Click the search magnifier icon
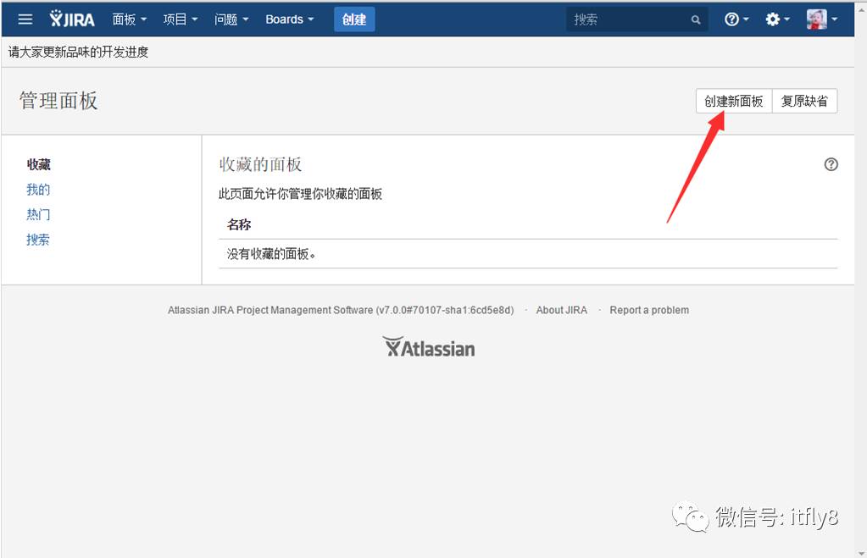This screenshot has height=558, width=867. [696, 19]
